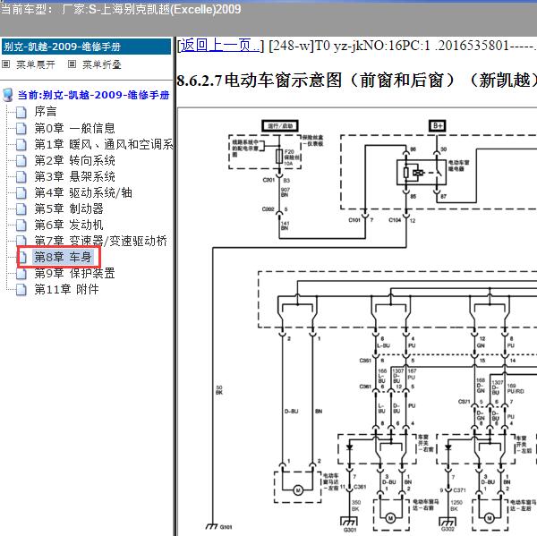The width and height of the screenshot is (537, 536).
Task: Click the page icon beside 第9章 保护装置
Action: coord(21,273)
